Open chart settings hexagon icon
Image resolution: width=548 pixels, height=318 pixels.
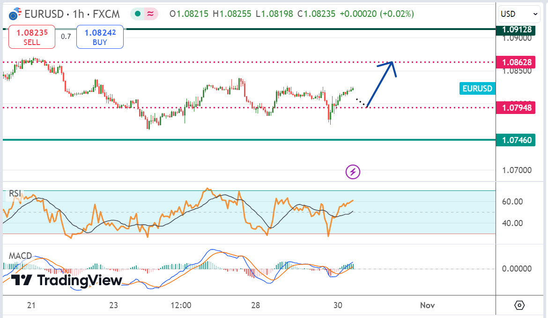click(x=519, y=305)
